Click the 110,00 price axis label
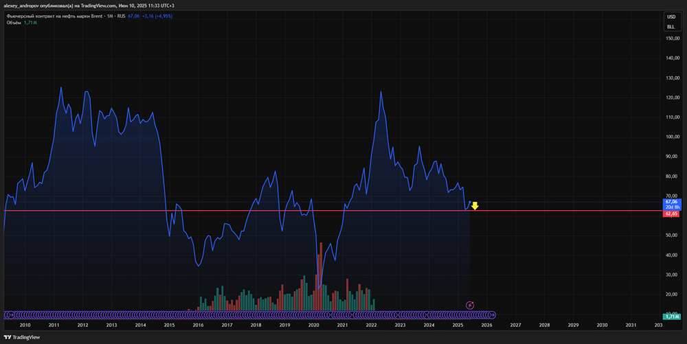Viewport: 687px width, 344px height. (673, 117)
